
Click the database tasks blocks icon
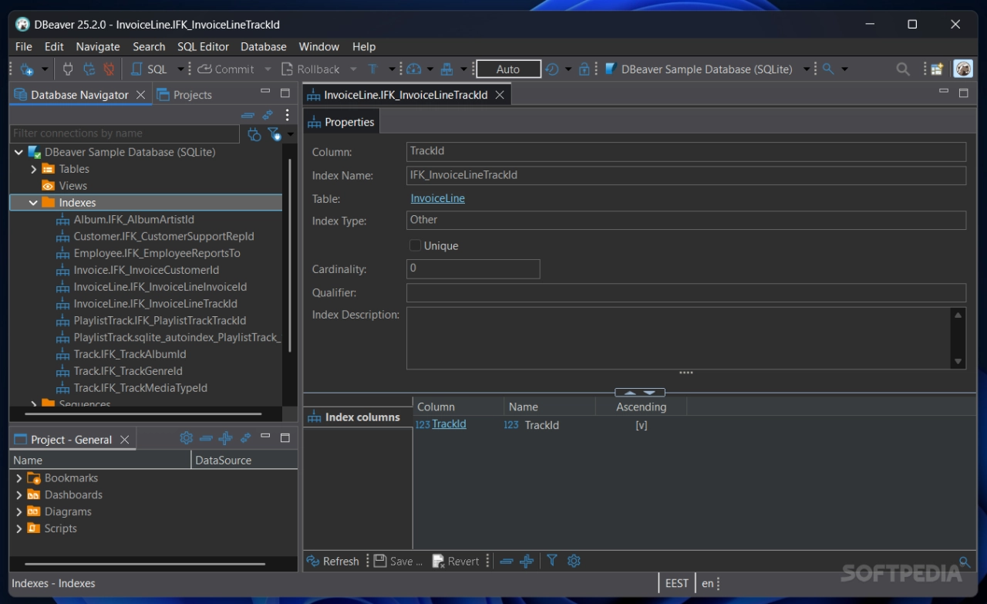point(446,69)
